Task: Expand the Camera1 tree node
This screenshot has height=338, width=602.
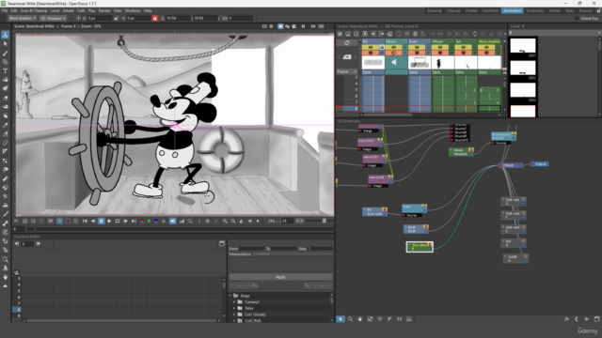Action: click(234, 302)
